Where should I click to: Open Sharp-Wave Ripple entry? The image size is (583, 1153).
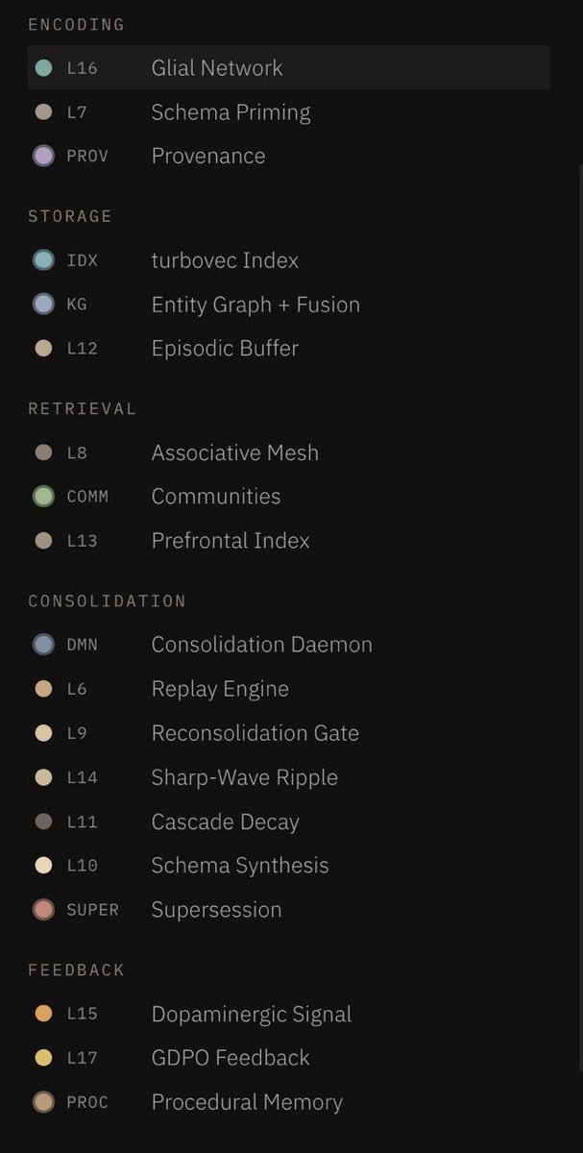tap(288, 777)
